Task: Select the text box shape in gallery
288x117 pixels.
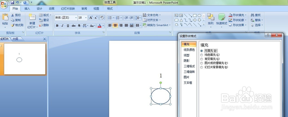Action: pyautogui.click(x=176, y=16)
